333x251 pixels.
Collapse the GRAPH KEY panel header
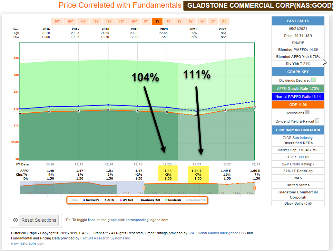click(x=298, y=71)
